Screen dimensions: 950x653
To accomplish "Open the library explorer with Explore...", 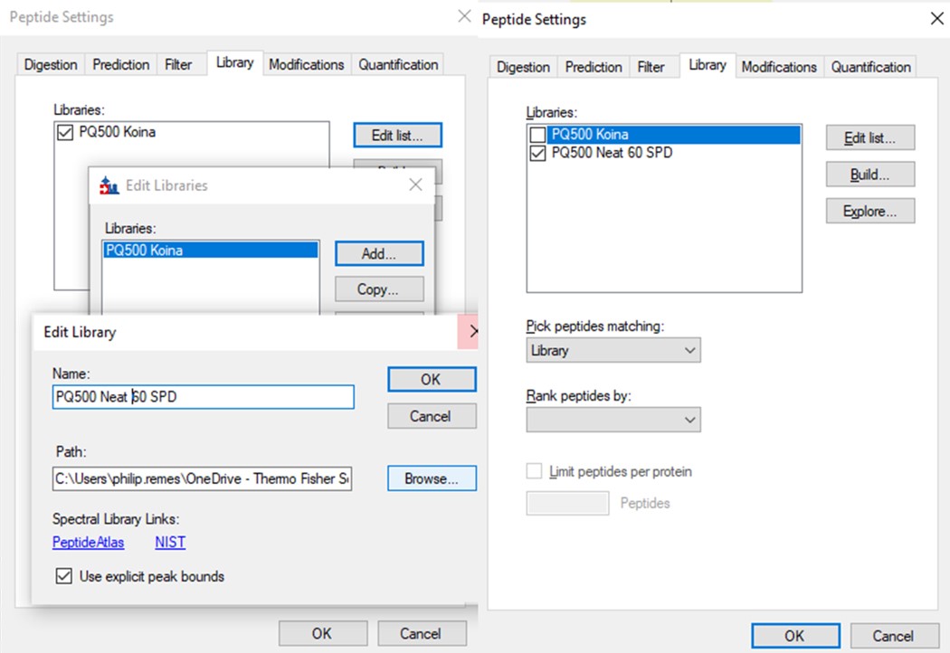I will 870,211.
